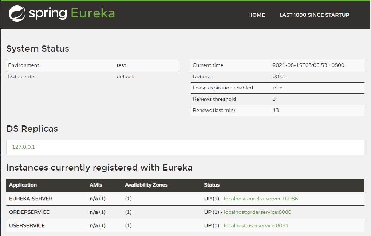Open localhost:orderservice:8080 instance link
Viewport: 371px width, 236px height.
coord(257,212)
